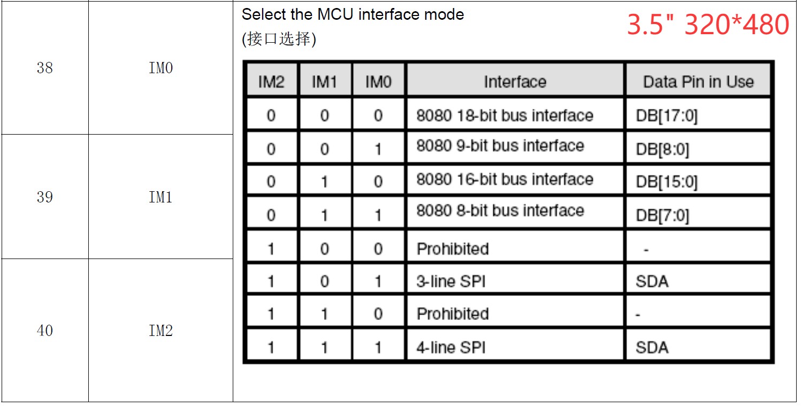Click the pin number 38 cell
The width and height of the screenshot is (802, 407).
point(45,68)
